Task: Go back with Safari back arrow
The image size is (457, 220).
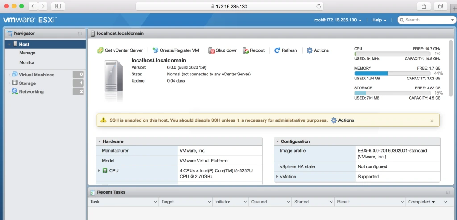Action: click(33, 6)
